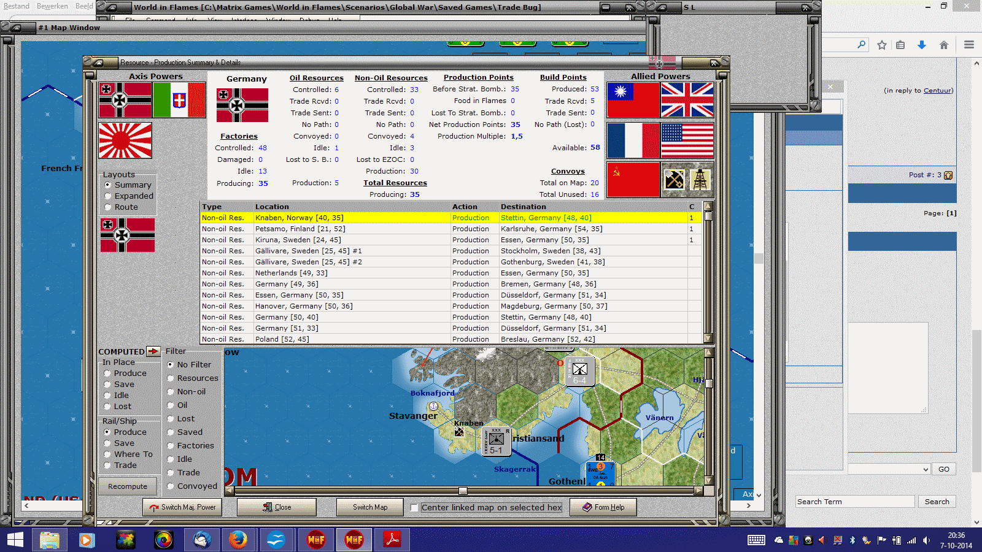Select the Summary layout option
The height and width of the screenshot is (552, 982).
(x=128, y=185)
